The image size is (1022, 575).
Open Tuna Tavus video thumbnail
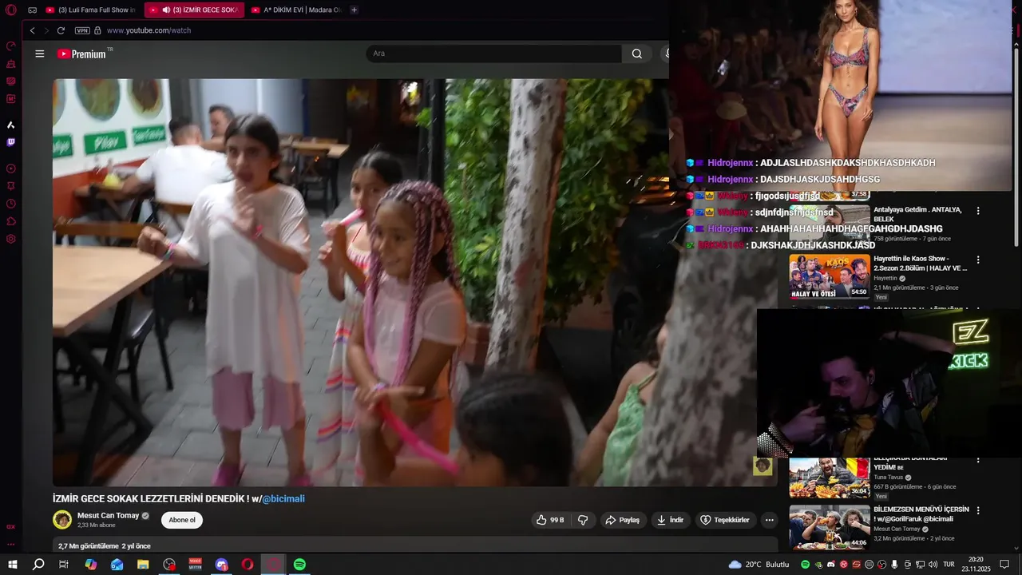pos(830,478)
